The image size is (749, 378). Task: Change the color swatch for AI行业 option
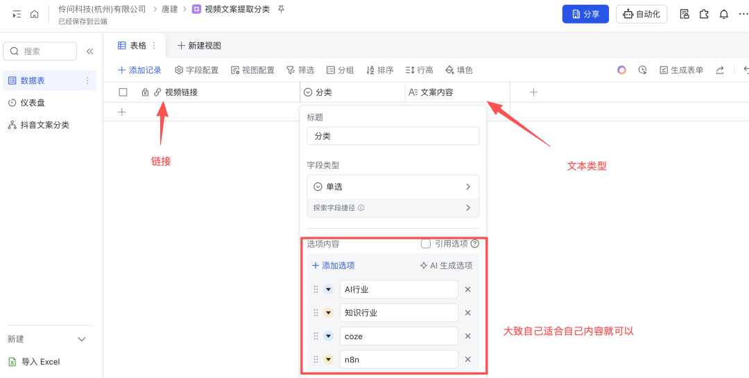click(328, 290)
